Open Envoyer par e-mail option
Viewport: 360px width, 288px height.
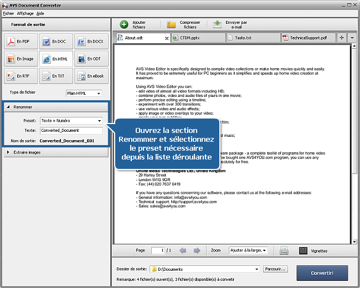click(x=218, y=24)
